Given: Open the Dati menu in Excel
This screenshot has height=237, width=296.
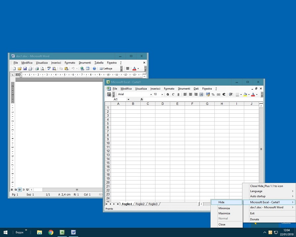Looking at the screenshot, I should [196, 89].
